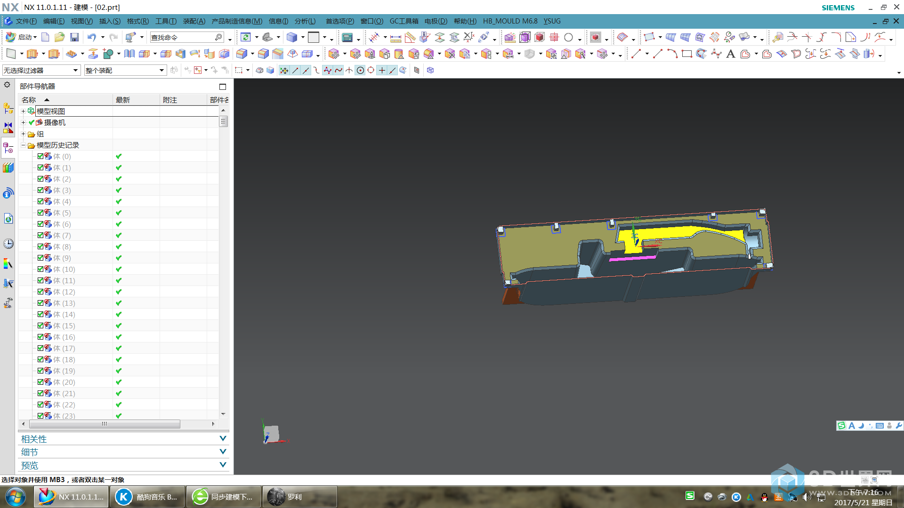The width and height of the screenshot is (904, 508).
Task: Sort by 名称 column header
Action: 66,100
